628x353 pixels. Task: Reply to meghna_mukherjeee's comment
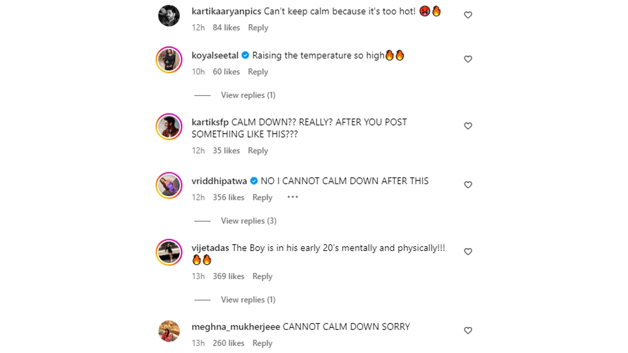tap(262, 343)
